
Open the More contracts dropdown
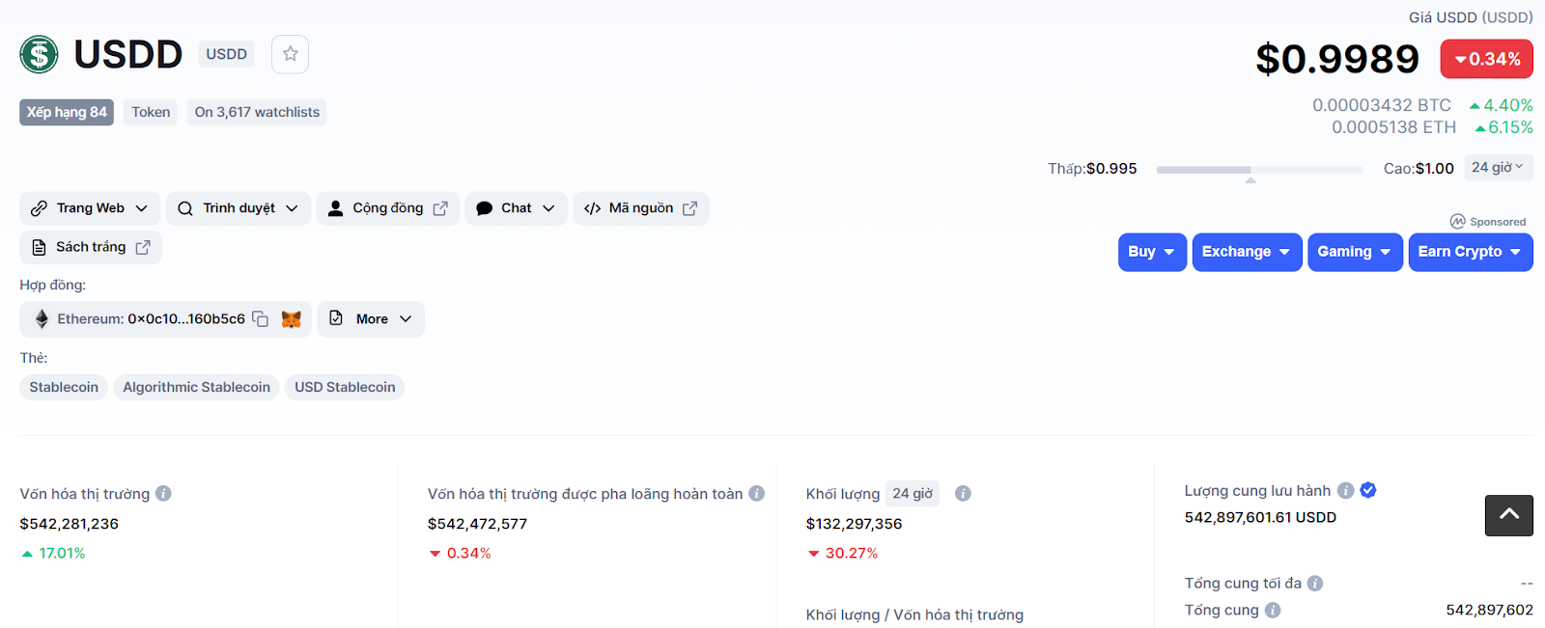(371, 318)
